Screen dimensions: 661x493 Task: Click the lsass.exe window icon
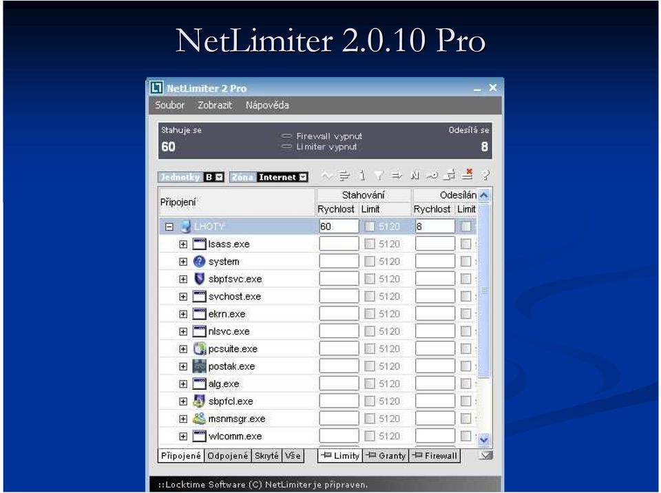(199, 244)
